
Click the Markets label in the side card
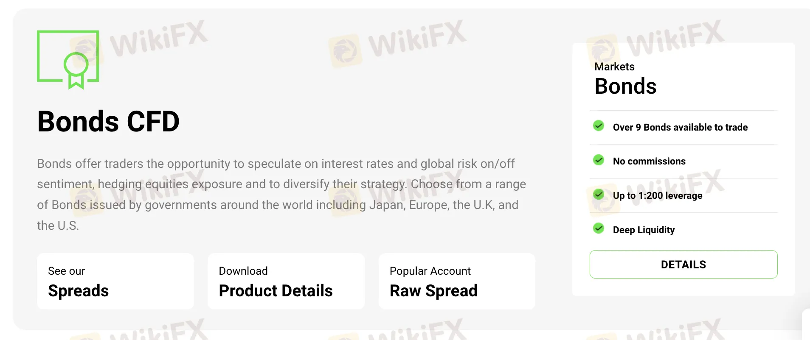tap(614, 67)
